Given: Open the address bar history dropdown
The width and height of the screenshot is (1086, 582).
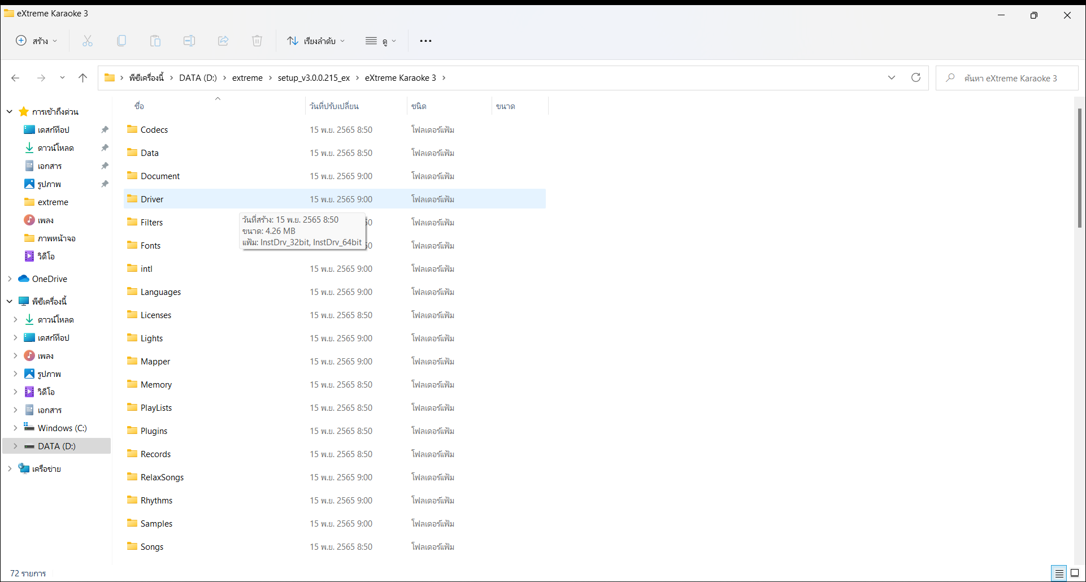Looking at the screenshot, I should point(892,77).
